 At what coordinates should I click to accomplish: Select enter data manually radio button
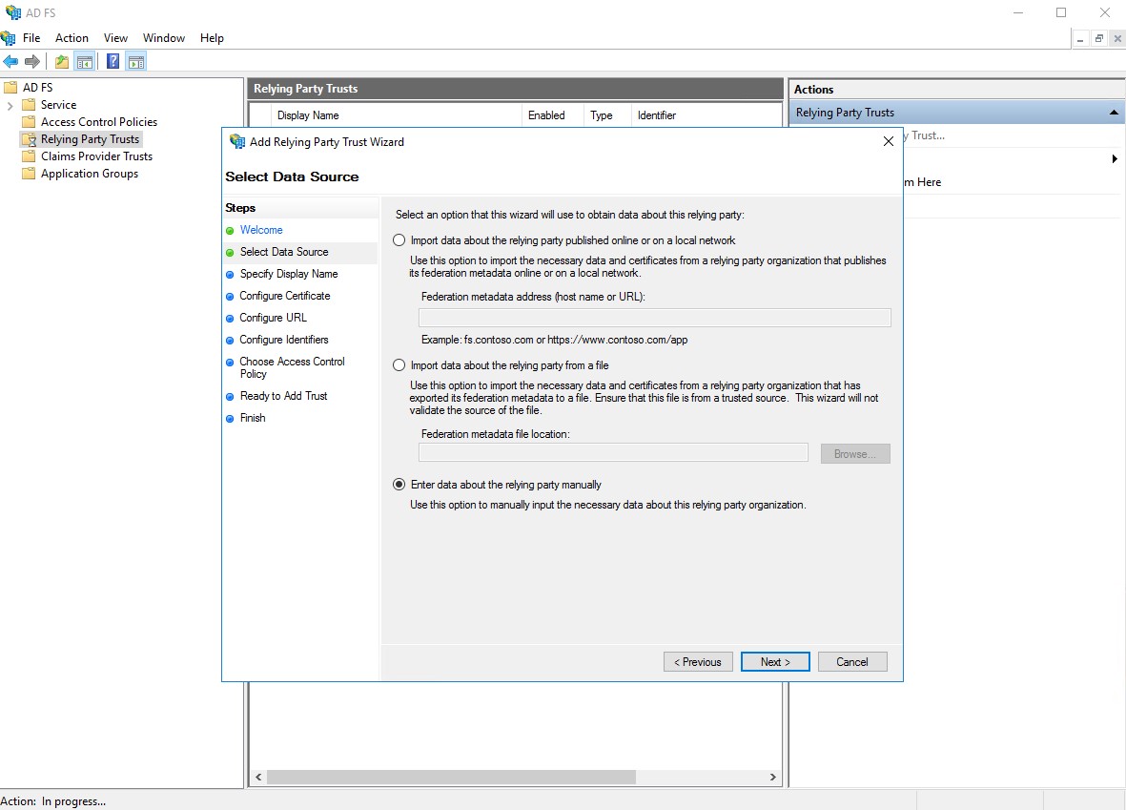point(399,485)
